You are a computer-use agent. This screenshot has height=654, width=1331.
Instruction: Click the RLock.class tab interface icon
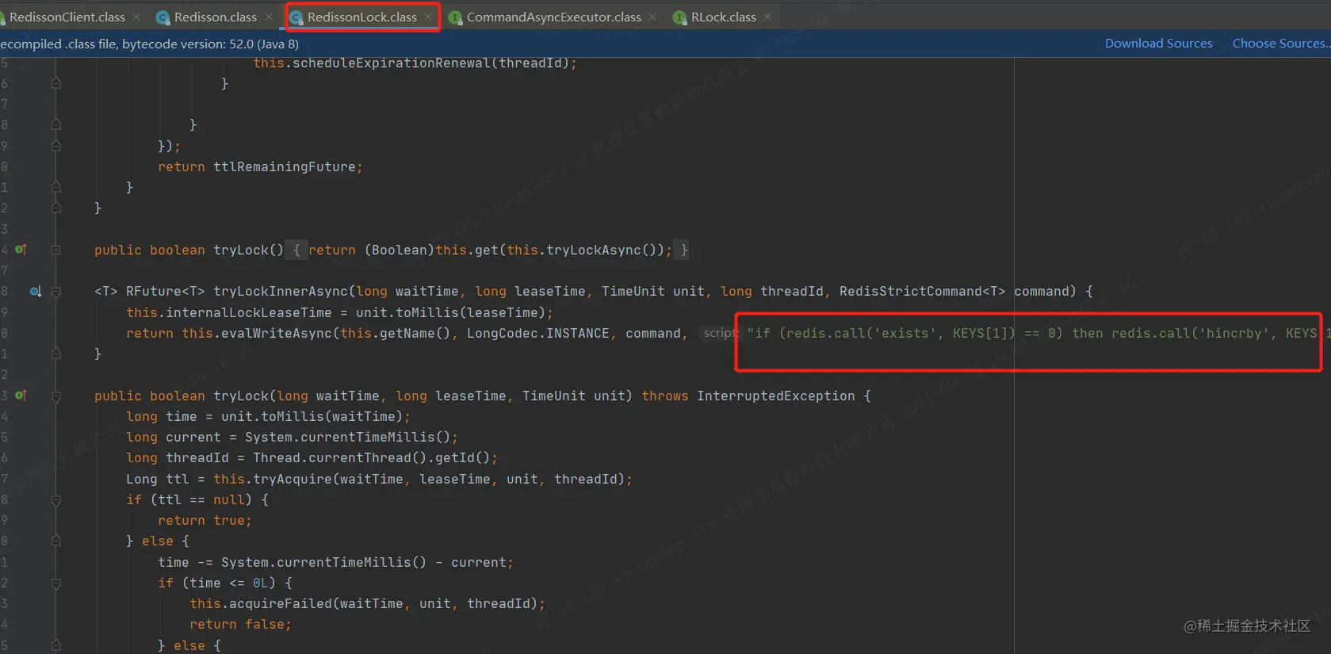coord(679,17)
